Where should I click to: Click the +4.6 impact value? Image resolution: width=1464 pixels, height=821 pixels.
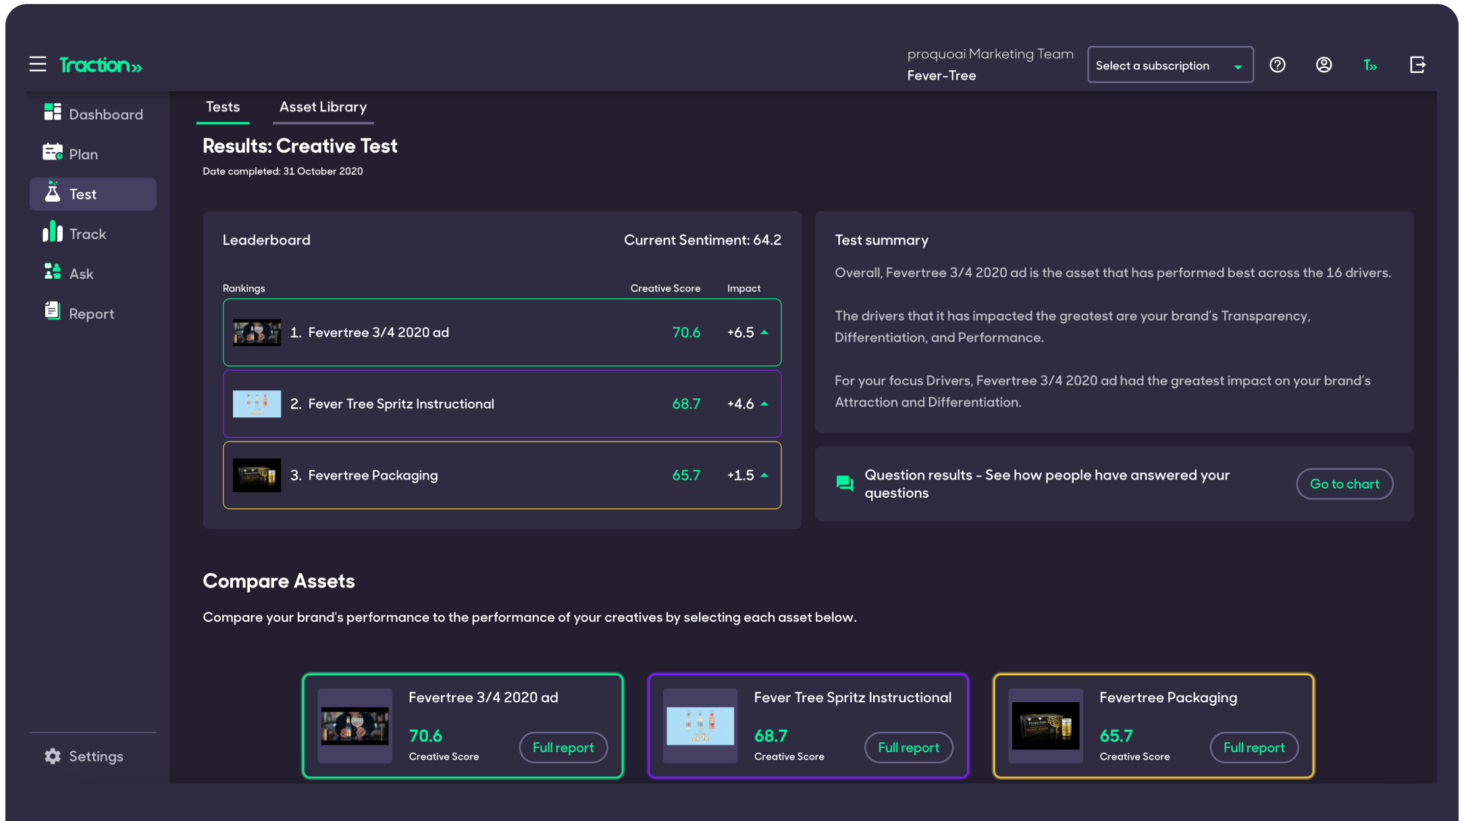tap(740, 404)
